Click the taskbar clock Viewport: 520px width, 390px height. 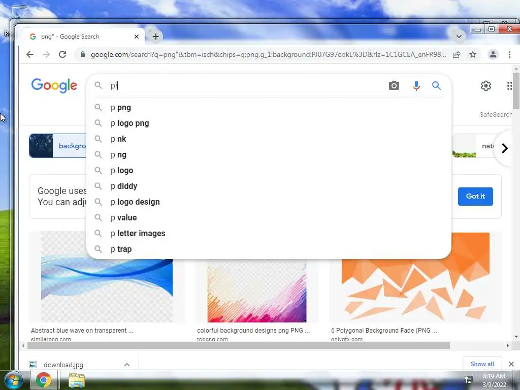pyautogui.click(x=494, y=380)
